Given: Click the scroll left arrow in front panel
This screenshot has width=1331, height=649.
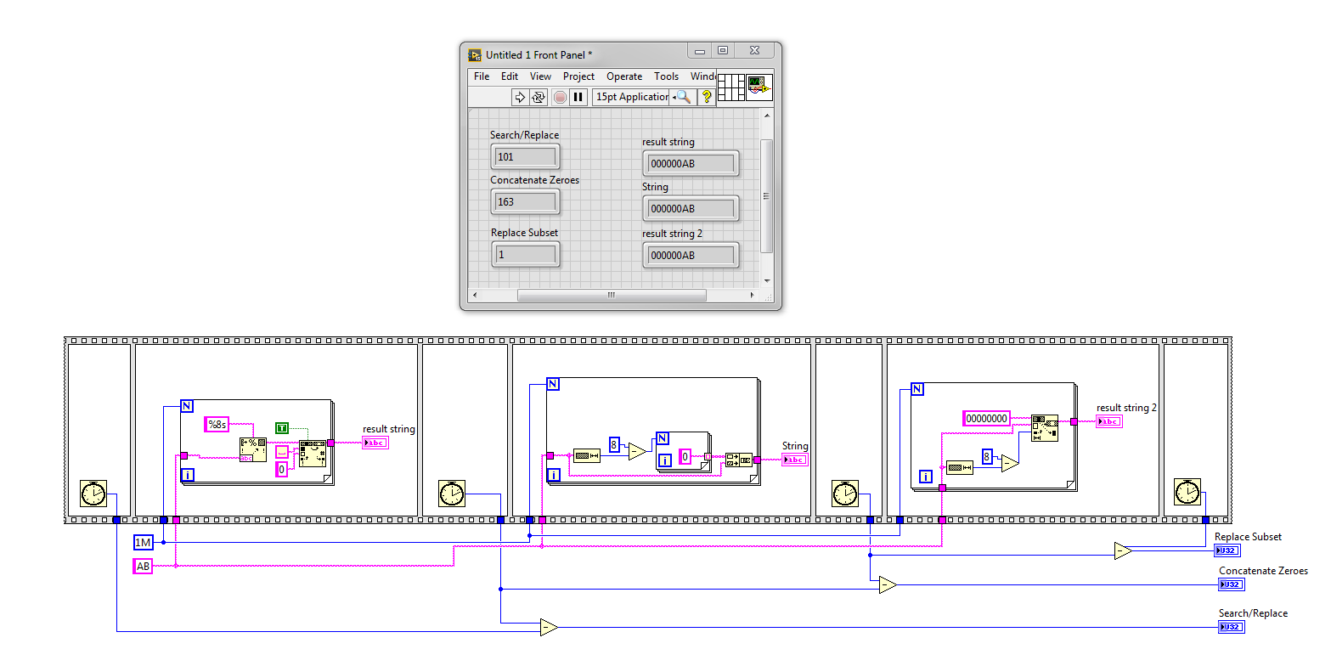Looking at the screenshot, I should click(475, 295).
